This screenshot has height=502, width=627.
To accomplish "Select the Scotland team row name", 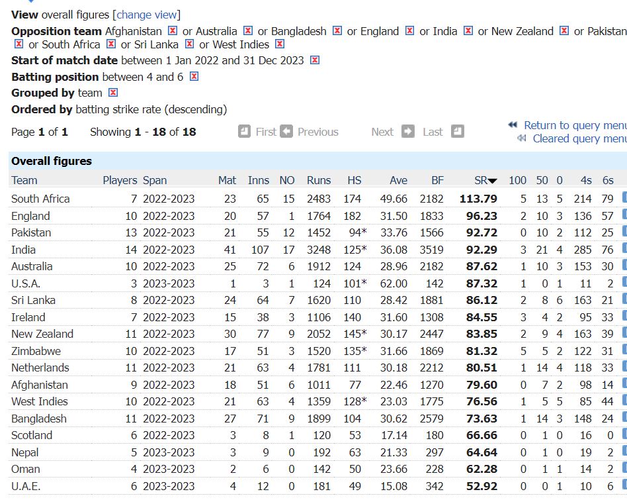I will click(x=32, y=436).
